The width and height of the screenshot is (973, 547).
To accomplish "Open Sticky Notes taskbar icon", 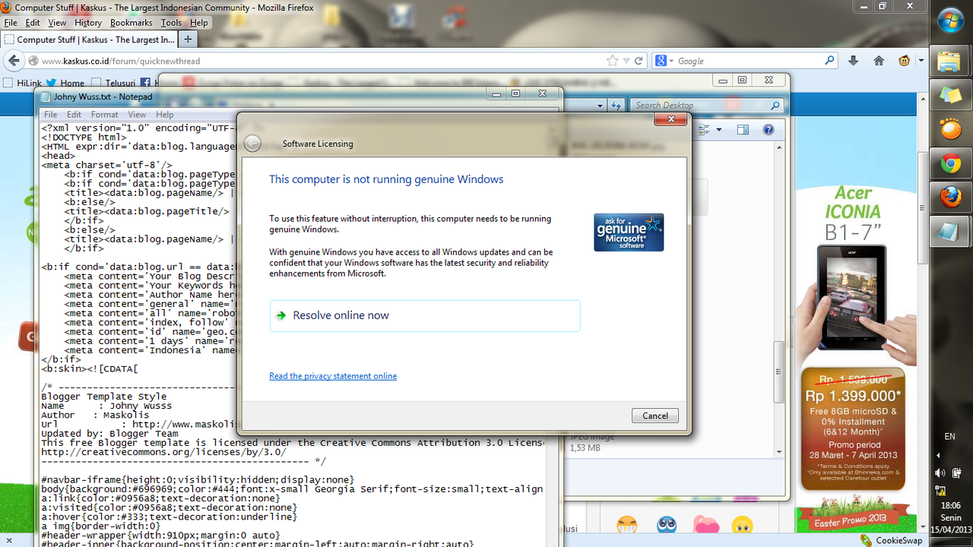I will (x=950, y=95).
